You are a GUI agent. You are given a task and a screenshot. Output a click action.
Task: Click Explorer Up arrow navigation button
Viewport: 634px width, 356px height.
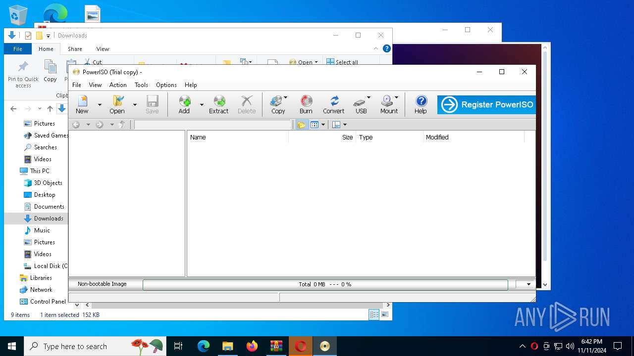(x=50, y=109)
